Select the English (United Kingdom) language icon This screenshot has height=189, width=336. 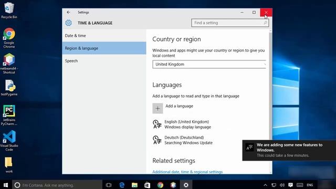(x=157, y=124)
